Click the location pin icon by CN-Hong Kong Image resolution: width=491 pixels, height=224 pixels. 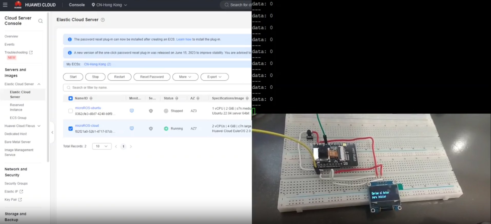[93, 5]
